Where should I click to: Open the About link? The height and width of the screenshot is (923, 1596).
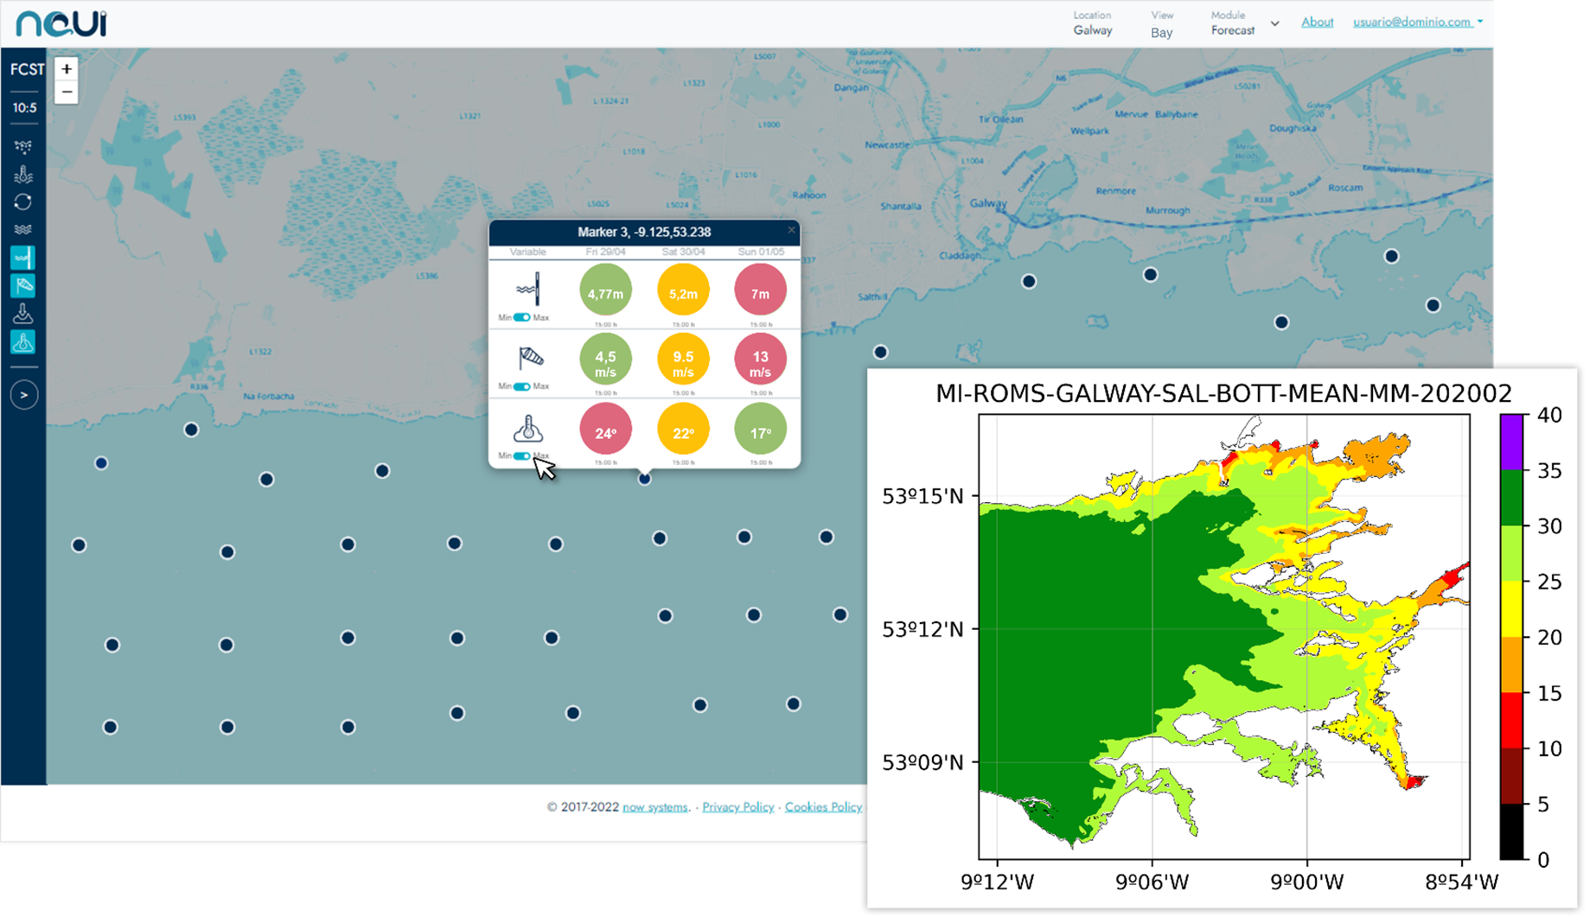[x=1317, y=22]
